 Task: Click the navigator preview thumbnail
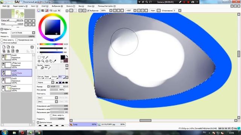(x=18, y=14)
